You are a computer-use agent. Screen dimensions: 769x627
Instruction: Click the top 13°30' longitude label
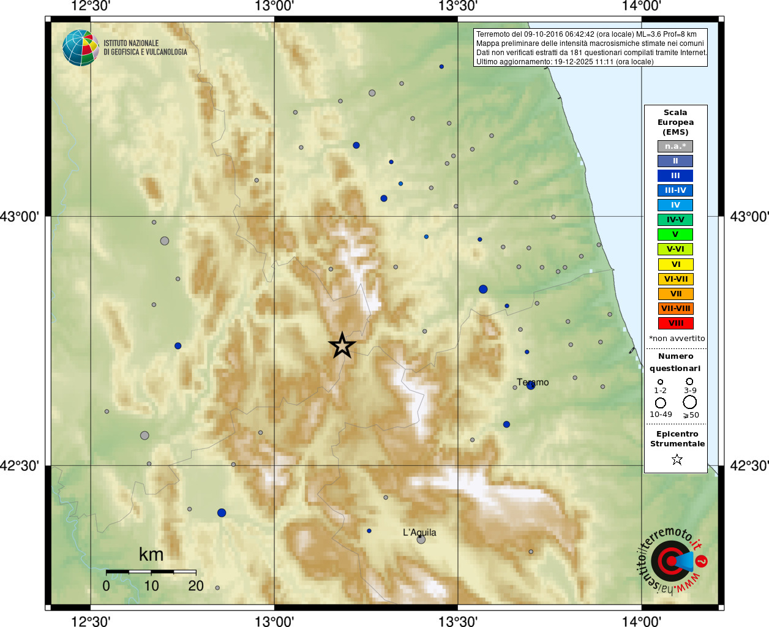(458, 7)
